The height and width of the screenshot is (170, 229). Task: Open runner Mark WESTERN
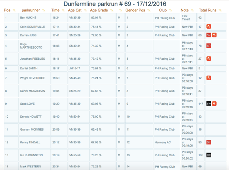pyautogui.click(x=30, y=166)
